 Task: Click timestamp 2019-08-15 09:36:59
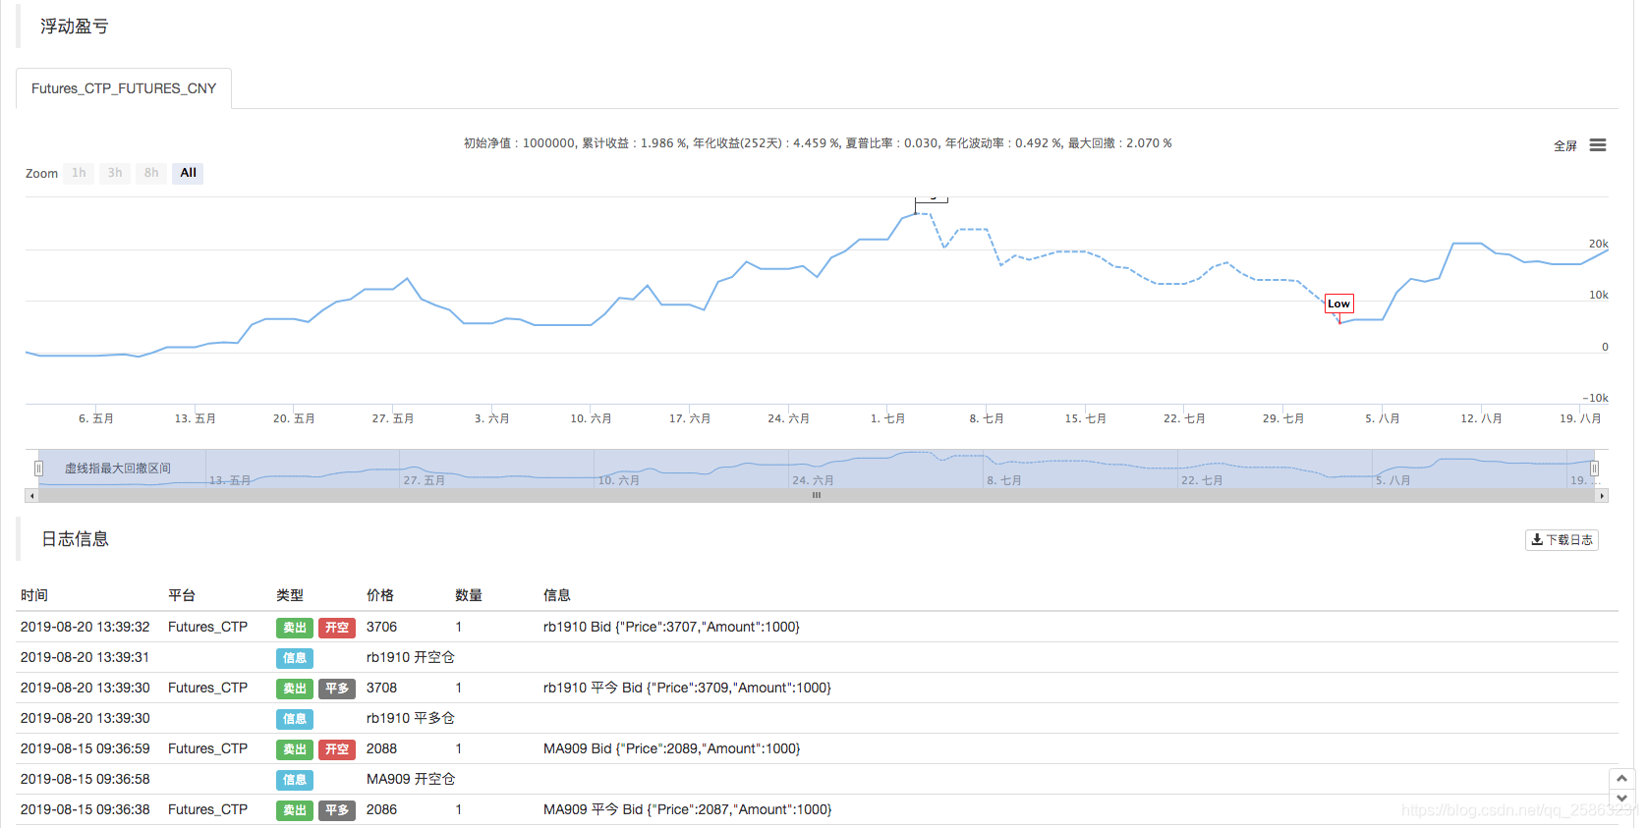85,748
